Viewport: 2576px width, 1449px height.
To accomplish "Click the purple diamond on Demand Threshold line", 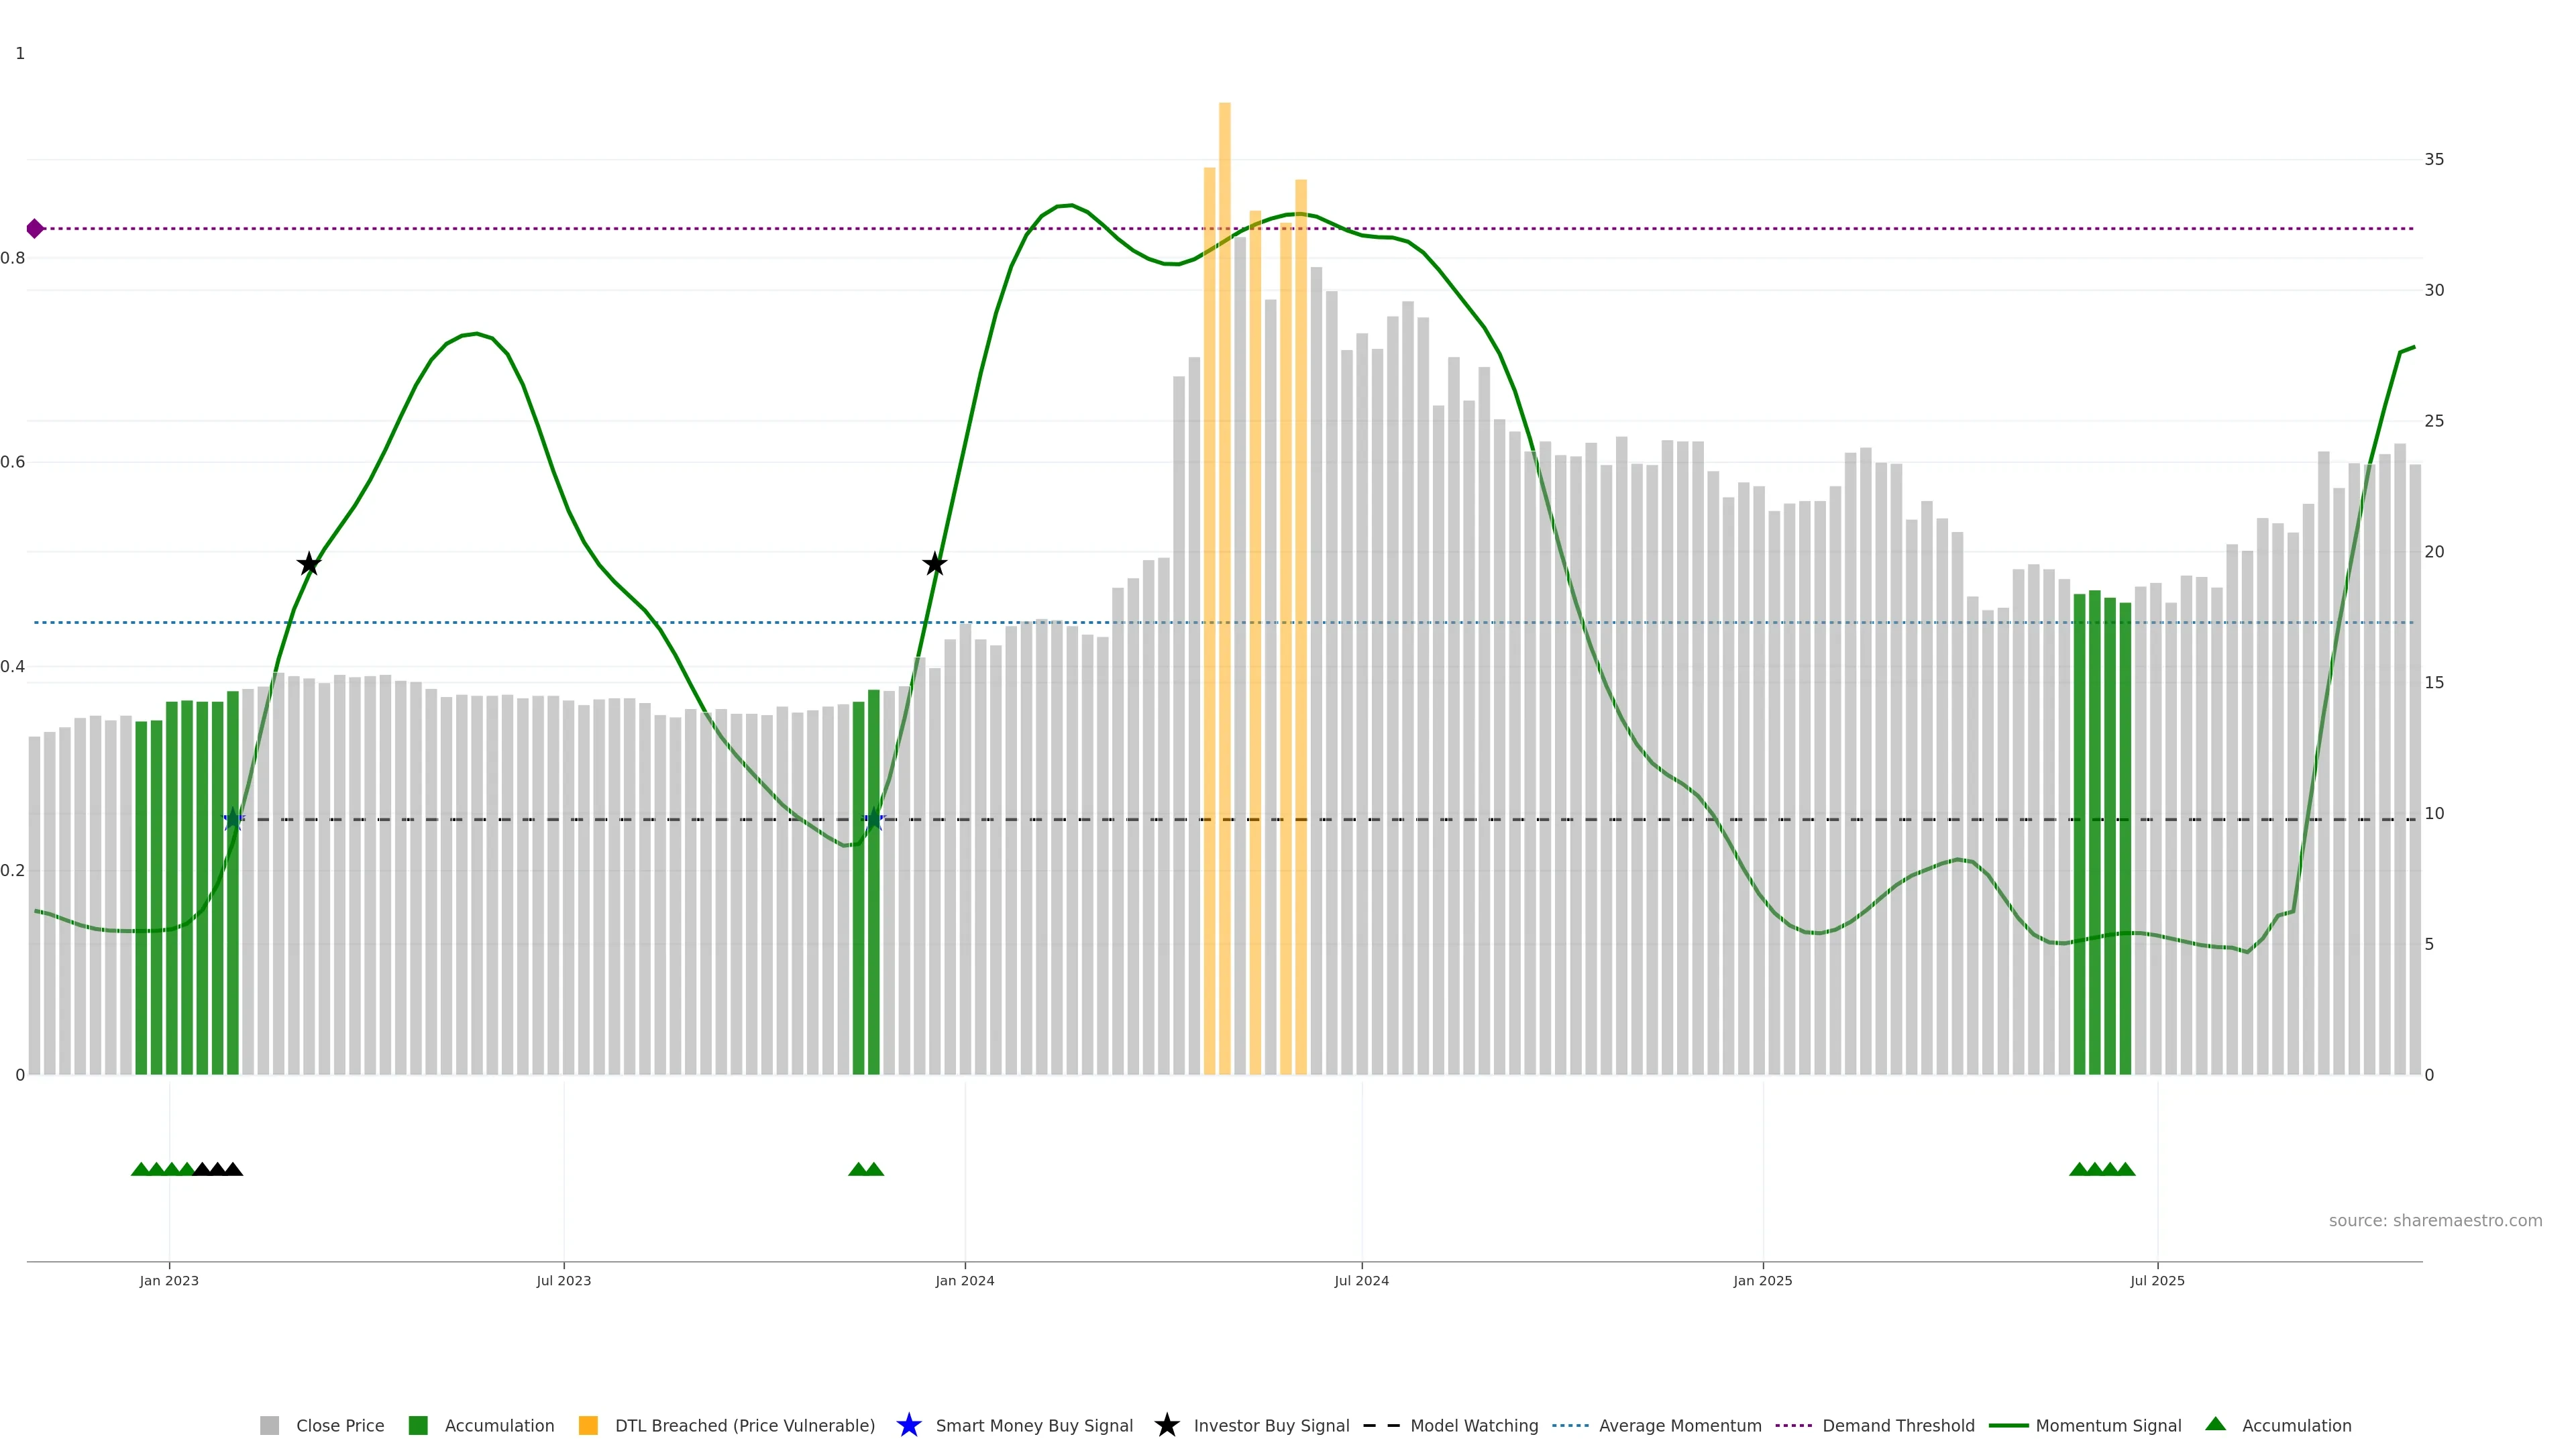I will tap(35, 229).
